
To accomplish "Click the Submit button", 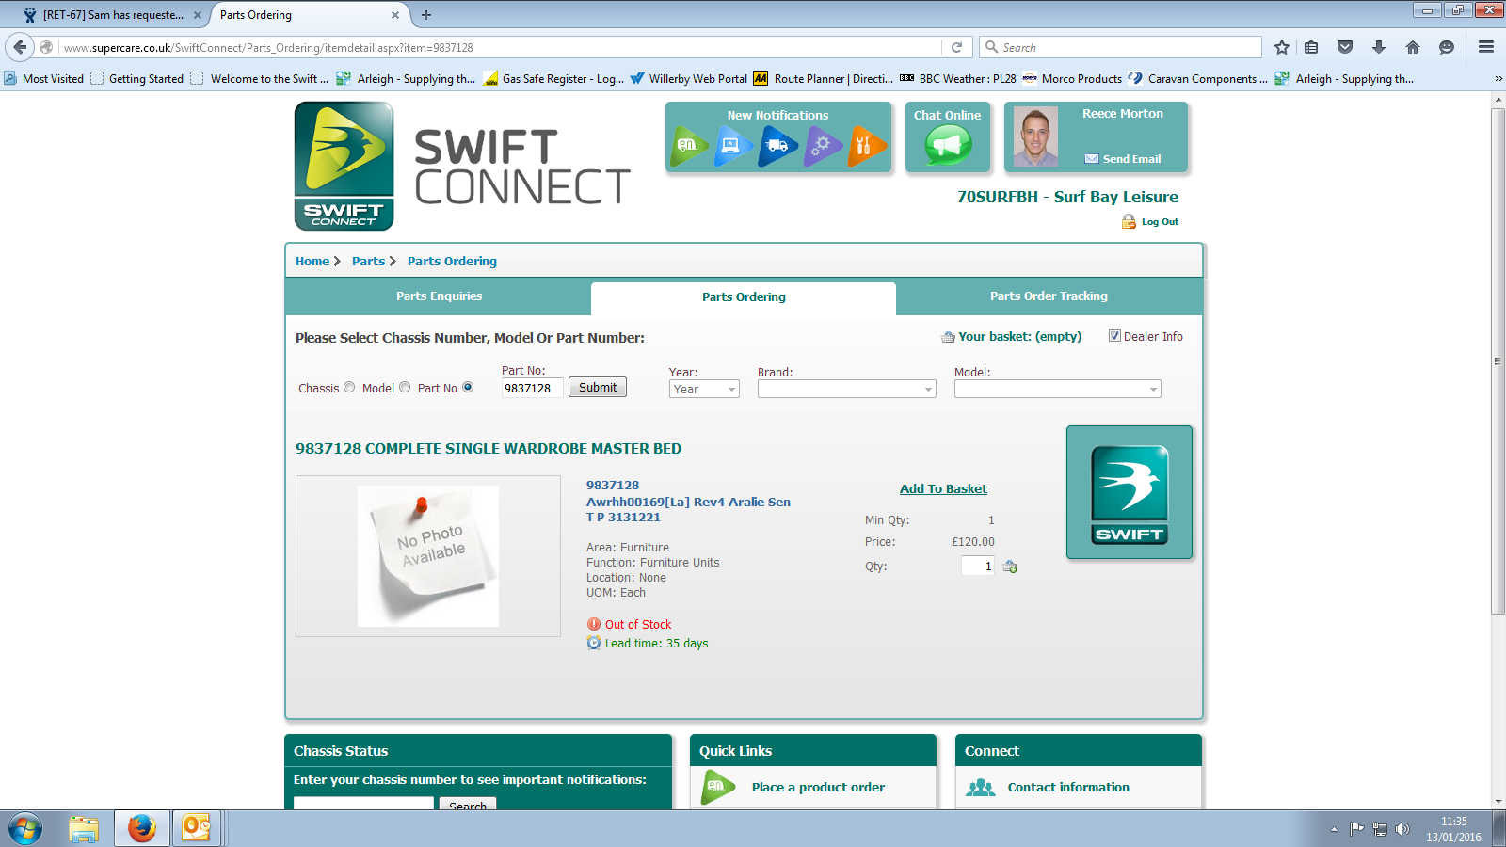I will click(598, 387).
